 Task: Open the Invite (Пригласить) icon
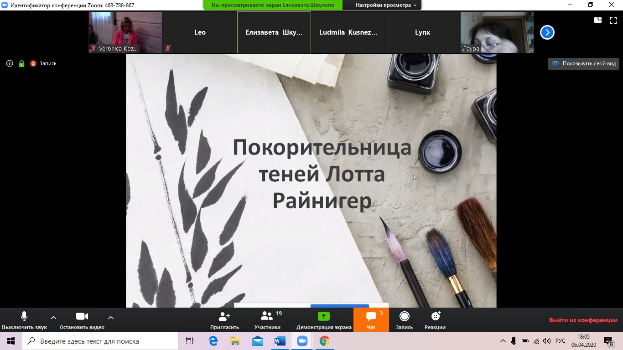224,316
